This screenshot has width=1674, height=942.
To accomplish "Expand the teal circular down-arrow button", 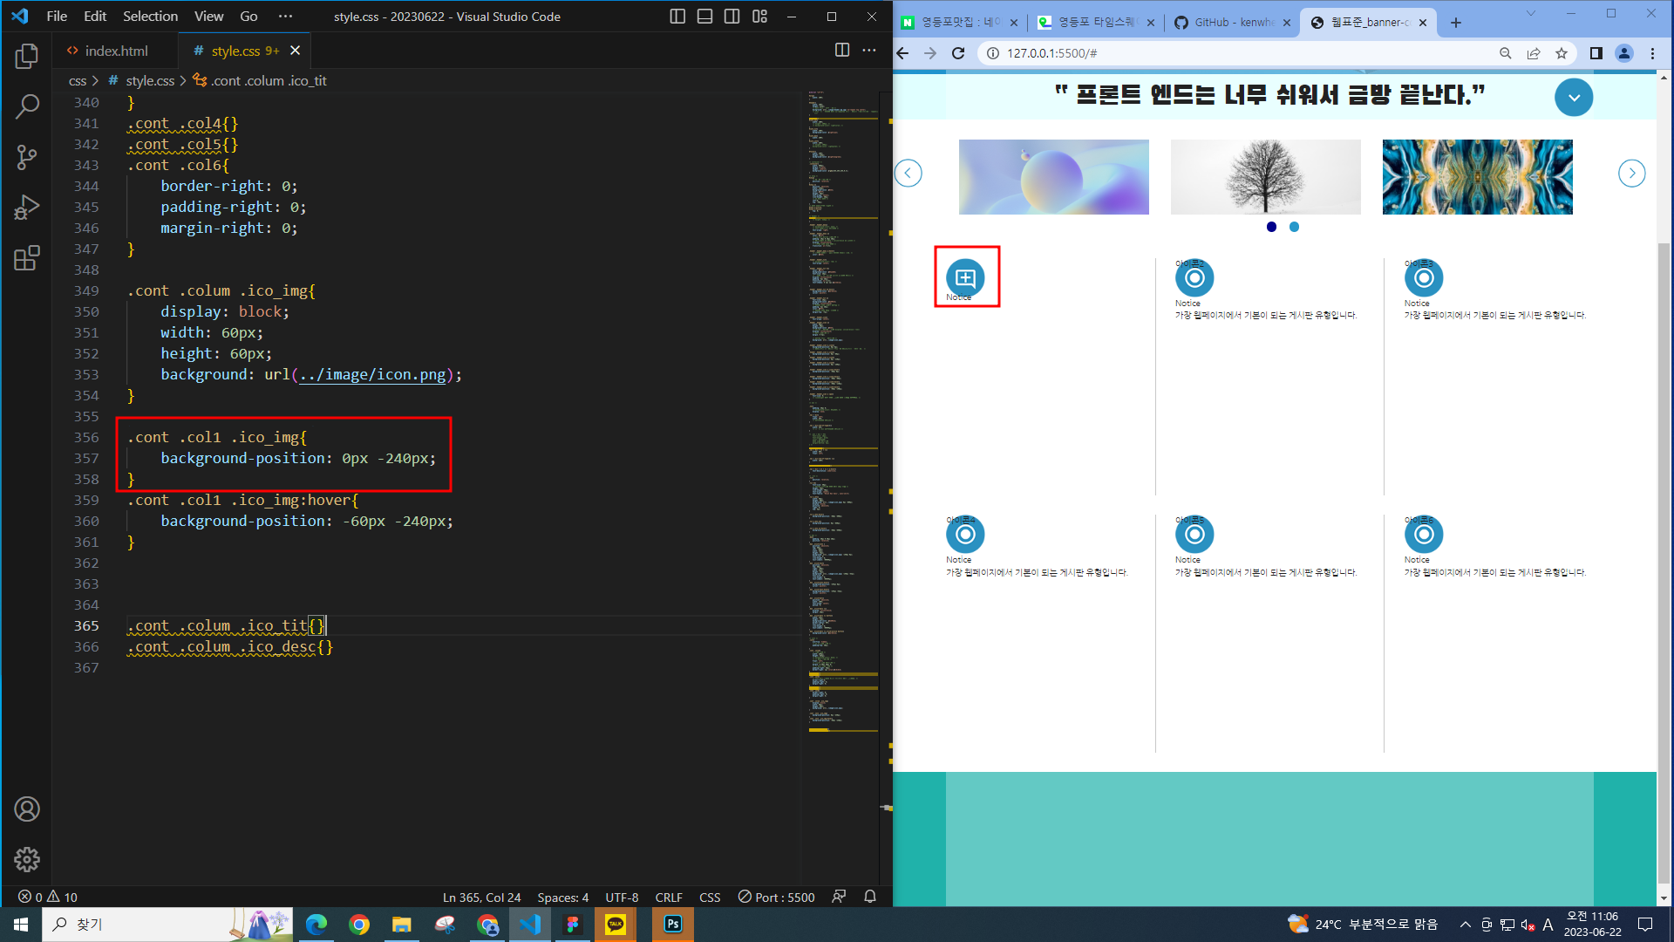I will point(1573,97).
